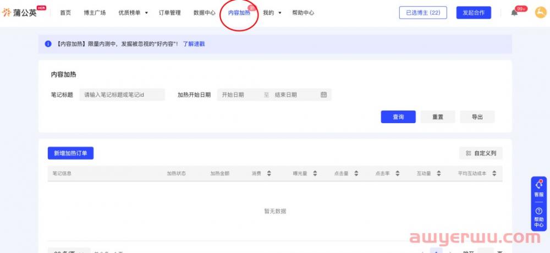Click 新增加热订单 button

pos(70,153)
